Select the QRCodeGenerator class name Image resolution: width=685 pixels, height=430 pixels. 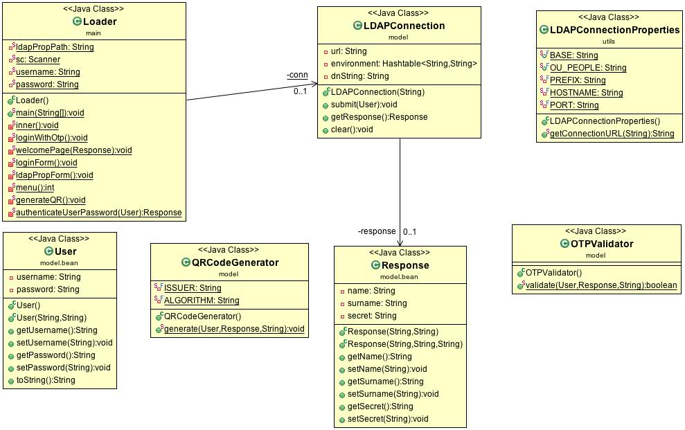[235, 262]
